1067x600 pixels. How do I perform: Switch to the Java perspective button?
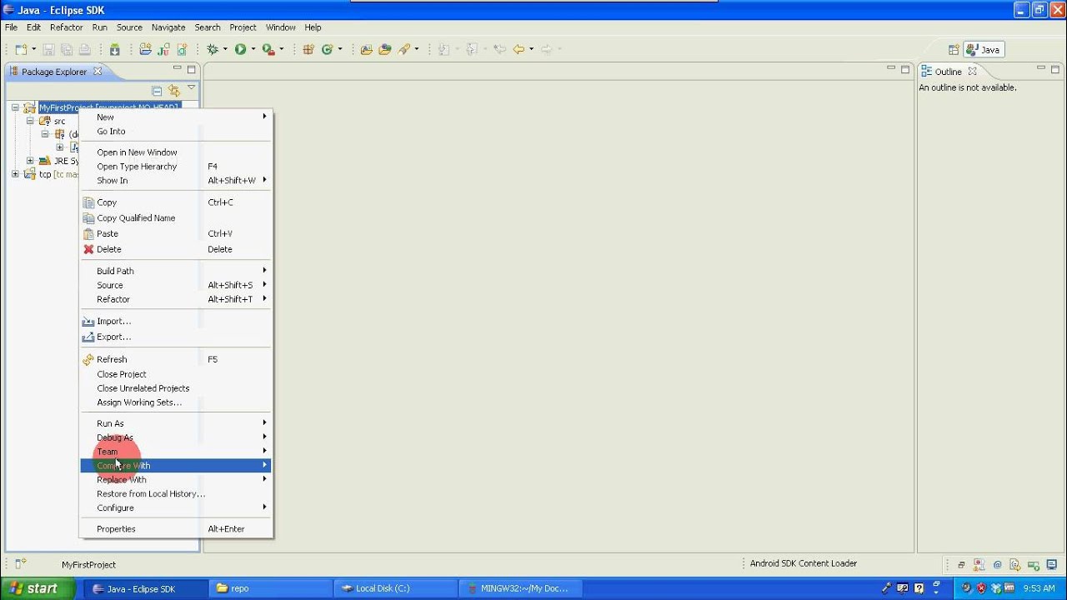(x=984, y=50)
